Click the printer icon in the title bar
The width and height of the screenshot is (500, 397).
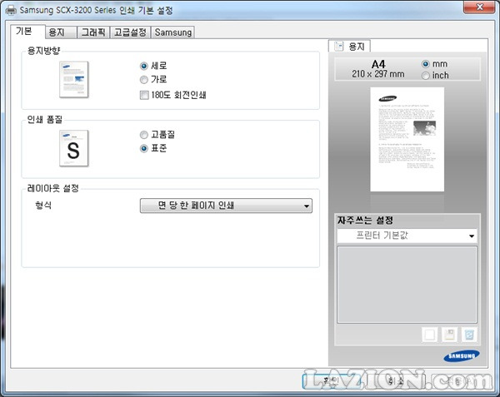[x=11, y=10]
